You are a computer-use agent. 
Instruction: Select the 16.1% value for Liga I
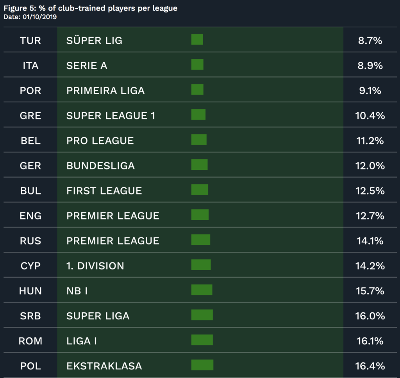[370, 341]
